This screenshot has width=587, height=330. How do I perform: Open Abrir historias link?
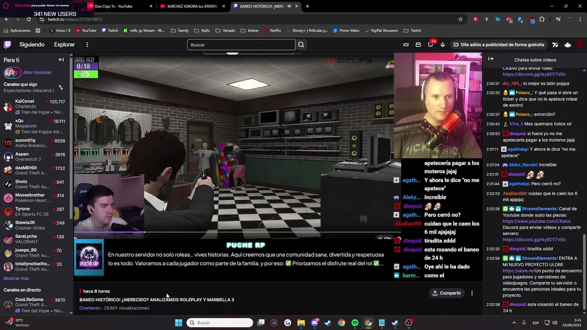[37, 72]
